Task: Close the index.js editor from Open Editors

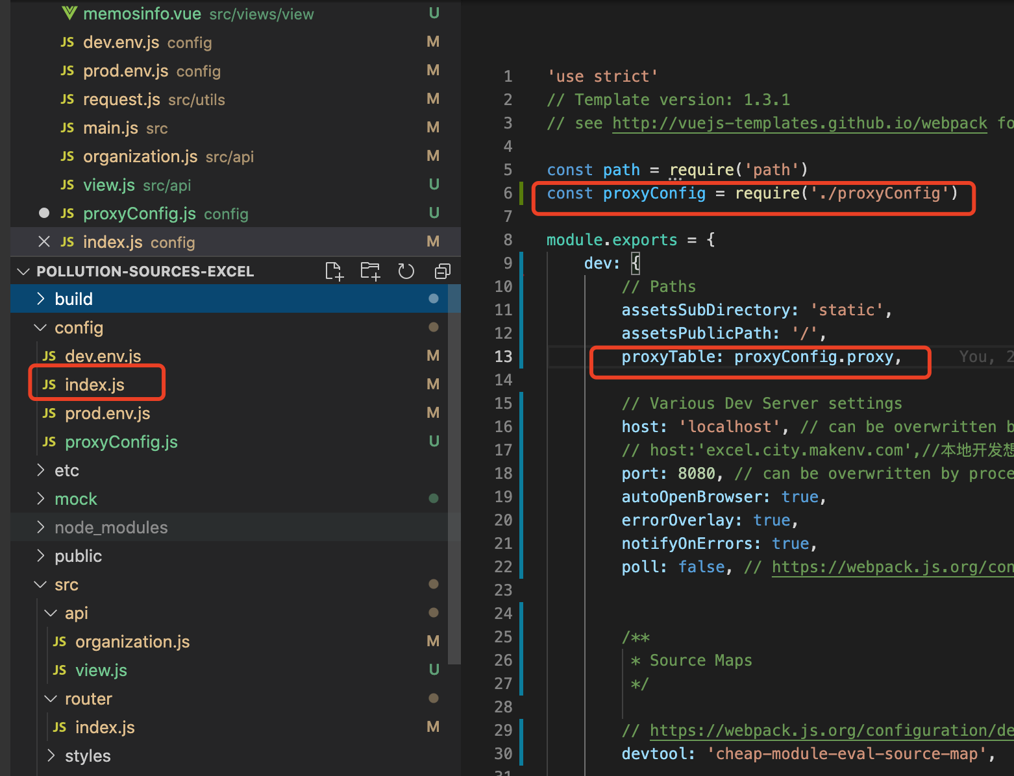Action: click(43, 241)
